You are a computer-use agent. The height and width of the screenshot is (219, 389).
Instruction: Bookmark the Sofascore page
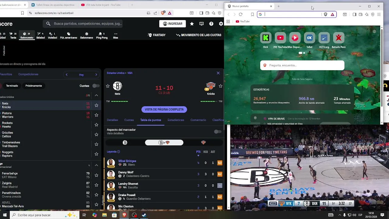[22, 13]
